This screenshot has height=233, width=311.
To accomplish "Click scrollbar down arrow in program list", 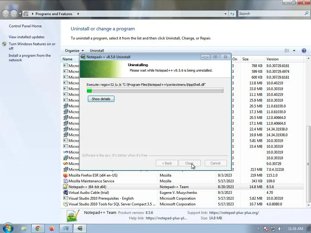I will click(x=308, y=205).
